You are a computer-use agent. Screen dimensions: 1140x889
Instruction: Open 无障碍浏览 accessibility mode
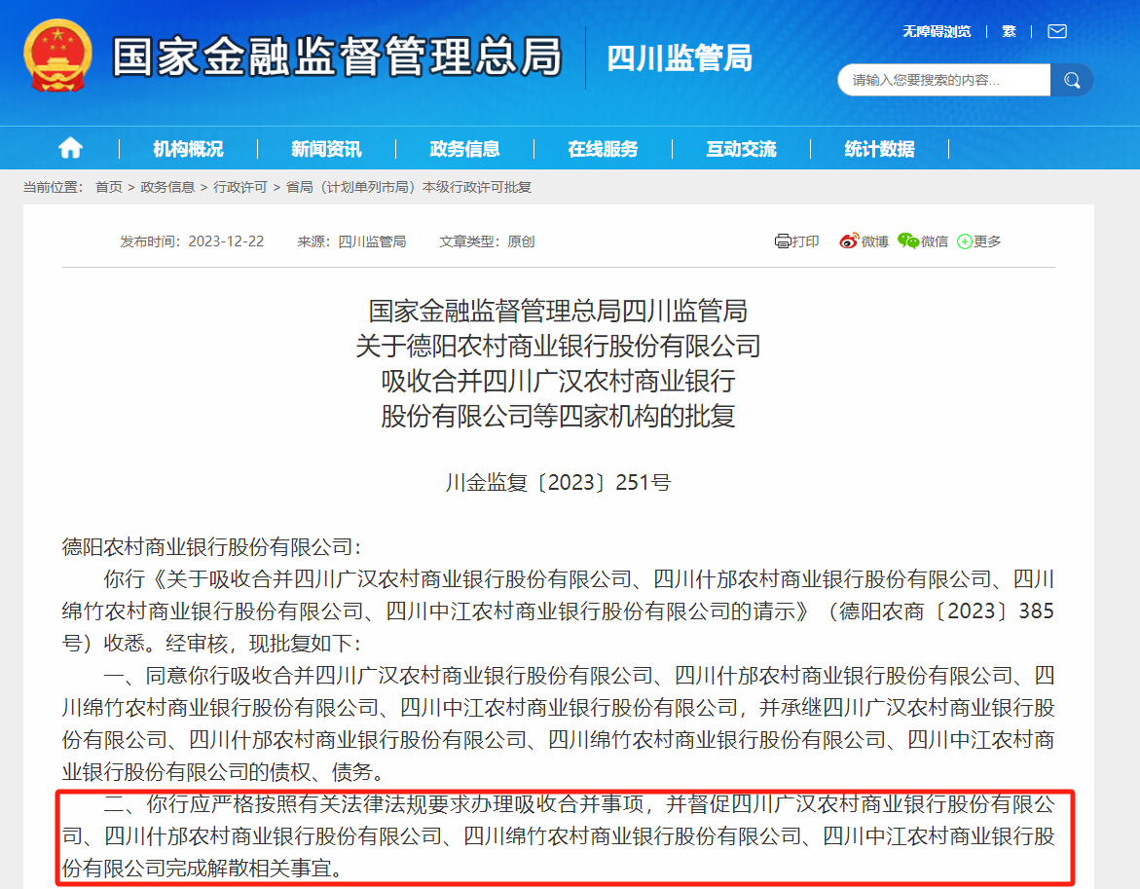click(937, 31)
